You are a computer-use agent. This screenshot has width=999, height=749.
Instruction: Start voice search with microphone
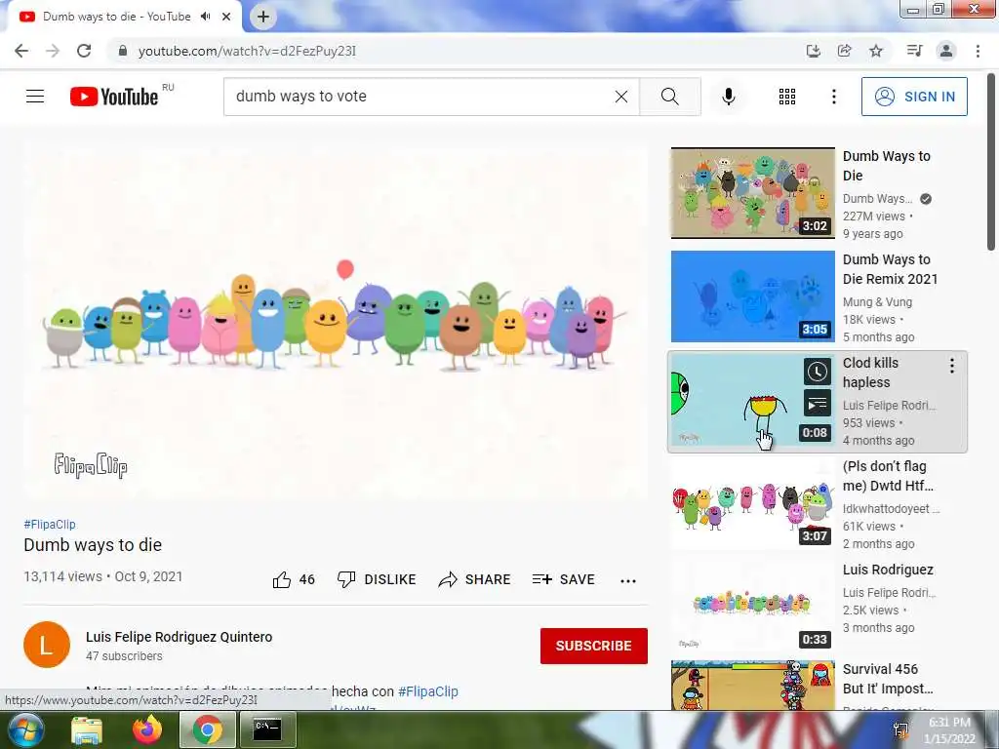[728, 97]
